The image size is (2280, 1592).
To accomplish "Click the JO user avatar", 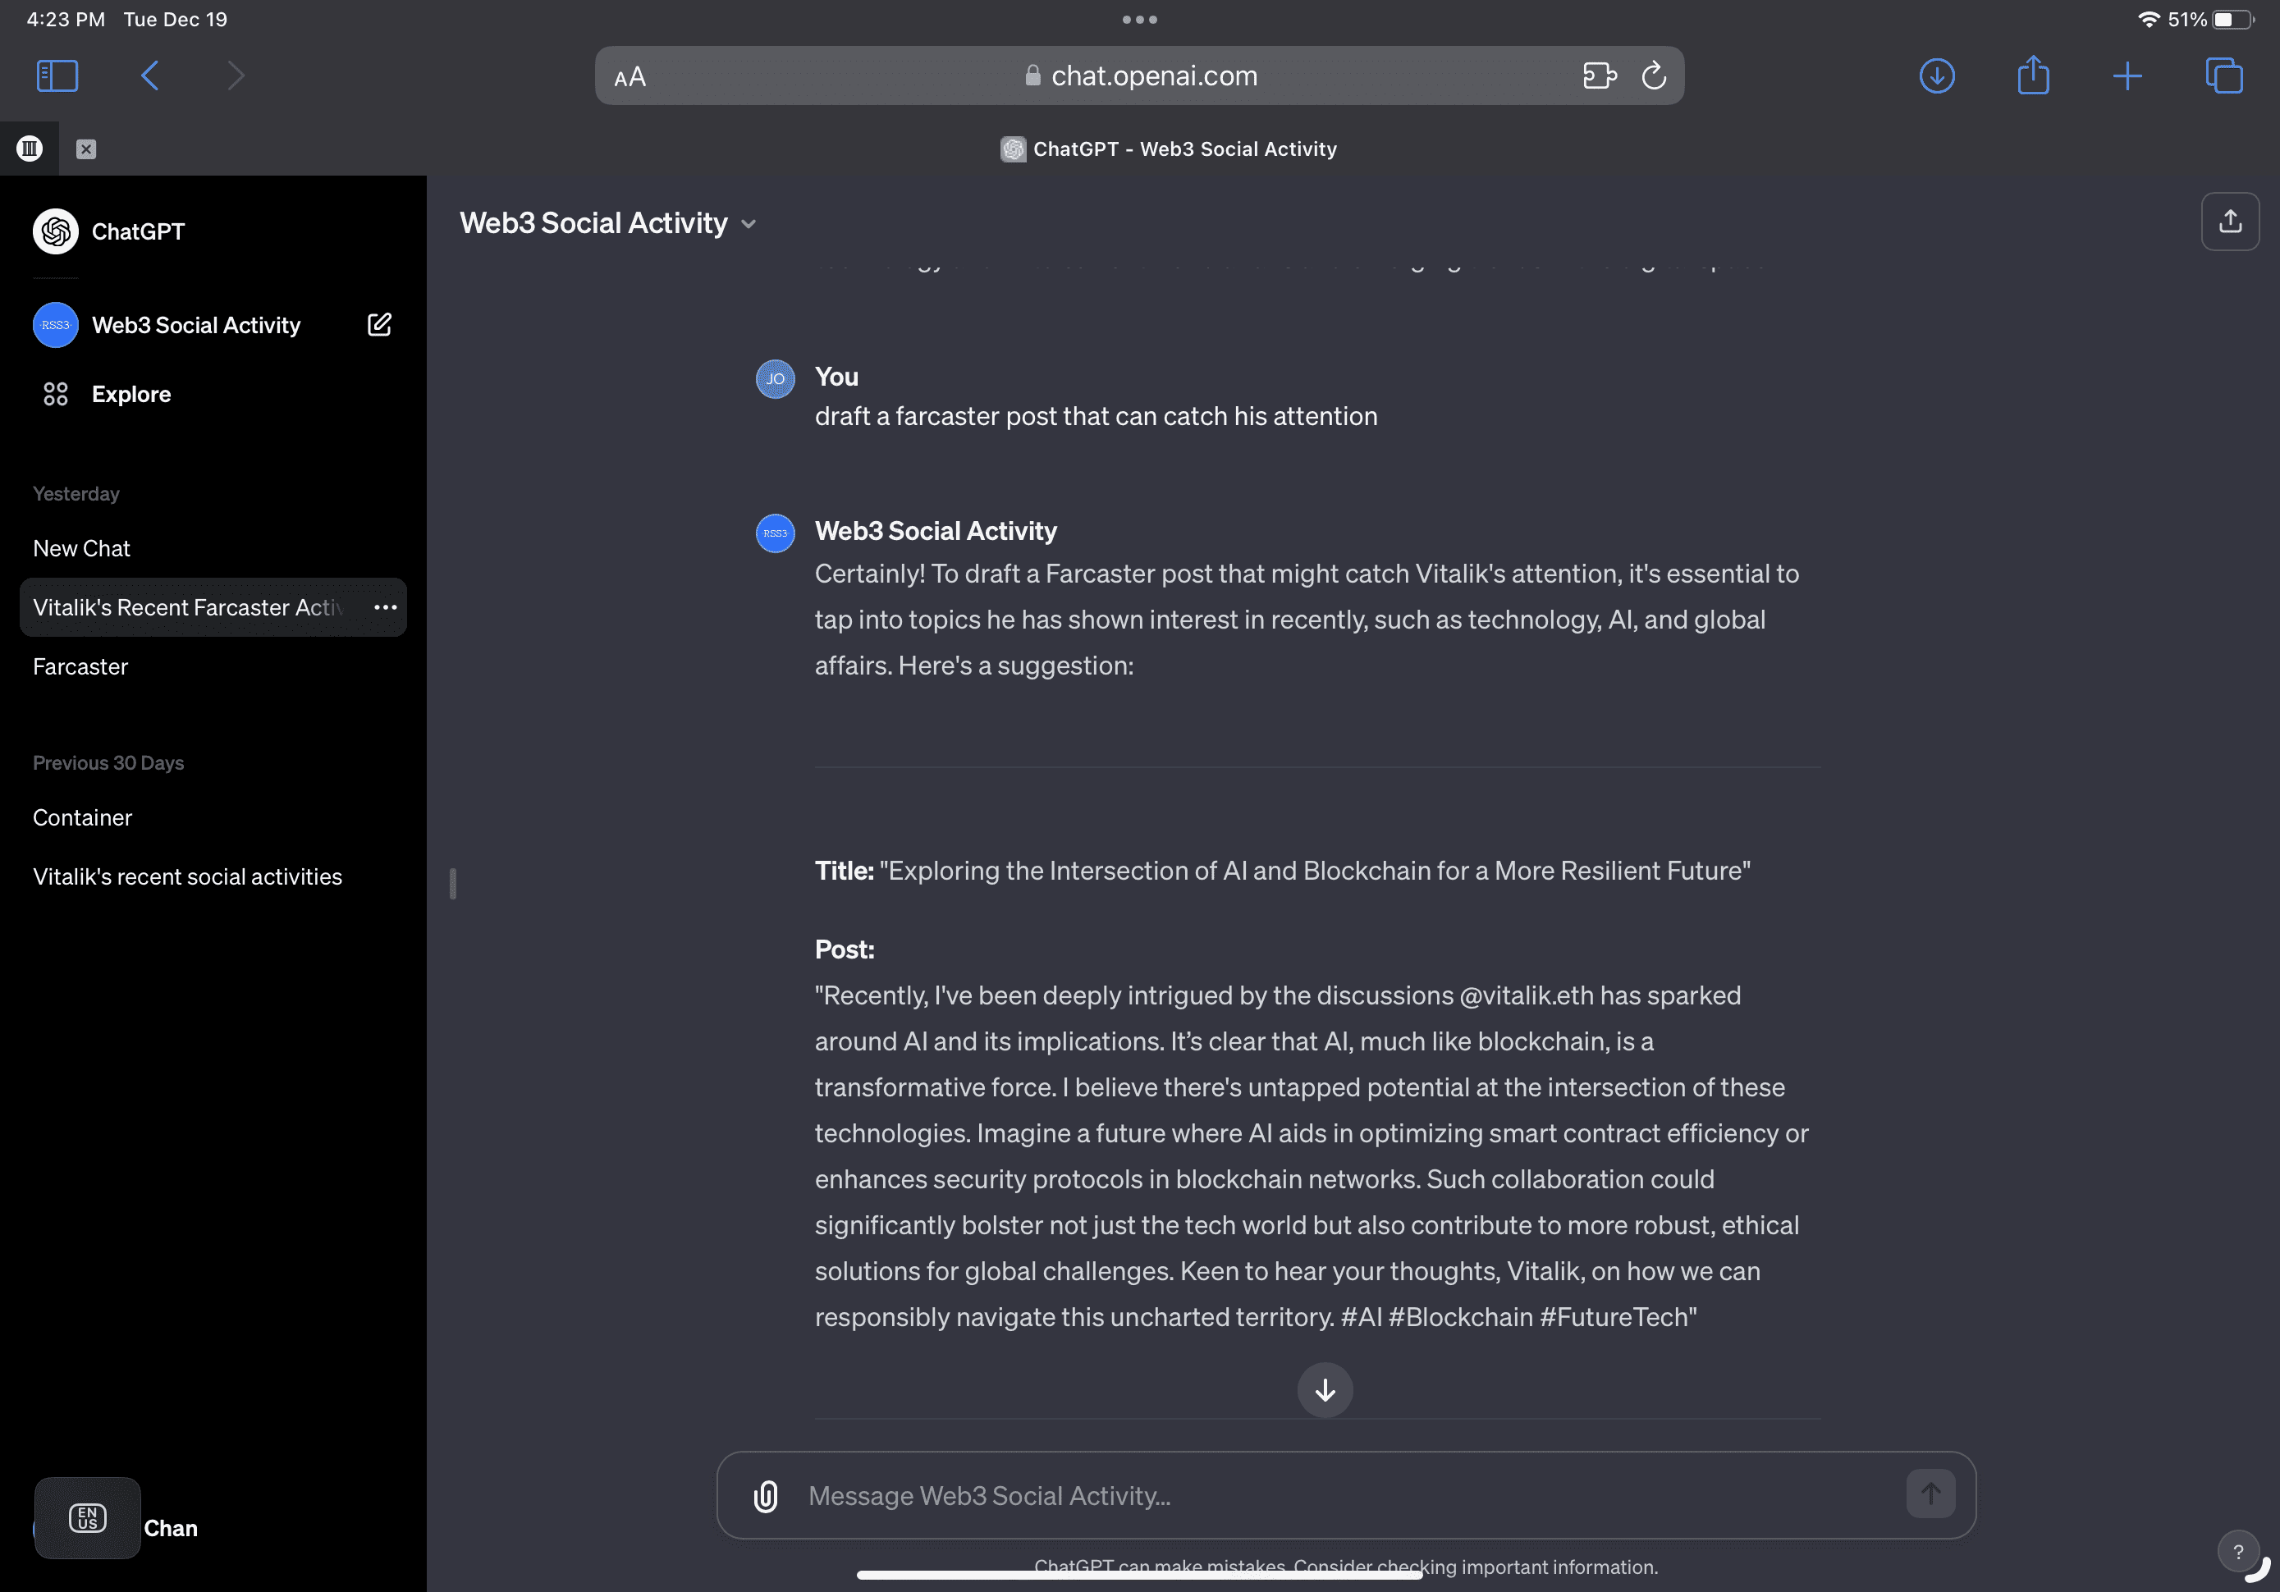I will coord(776,378).
